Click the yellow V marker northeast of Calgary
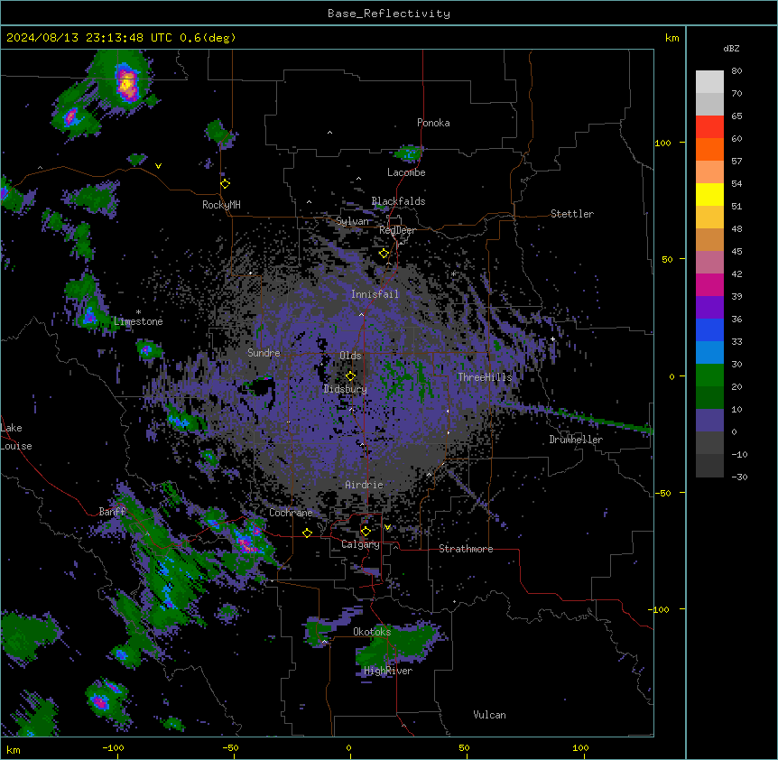 click(387, 527)
